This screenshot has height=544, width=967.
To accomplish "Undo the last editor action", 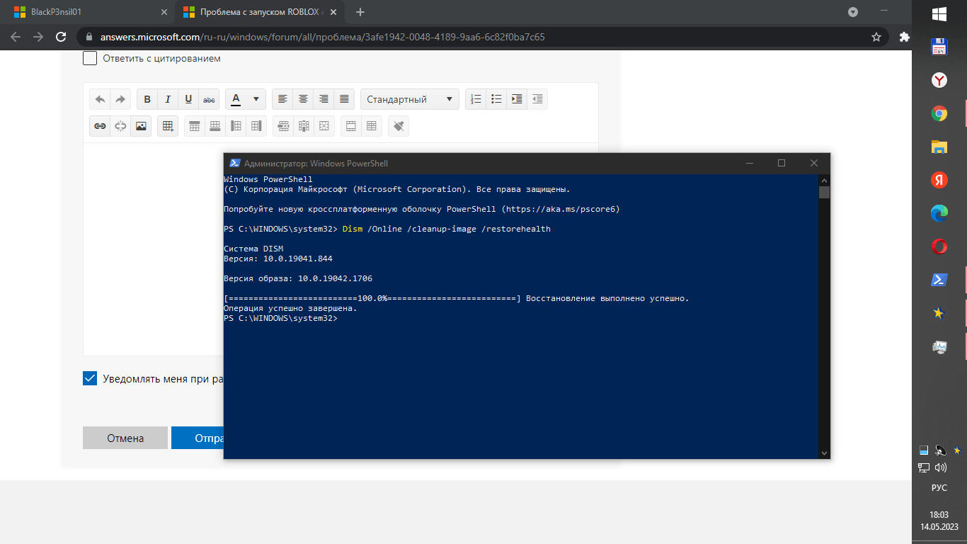I will pyautogui.click(x=100, y=99).
